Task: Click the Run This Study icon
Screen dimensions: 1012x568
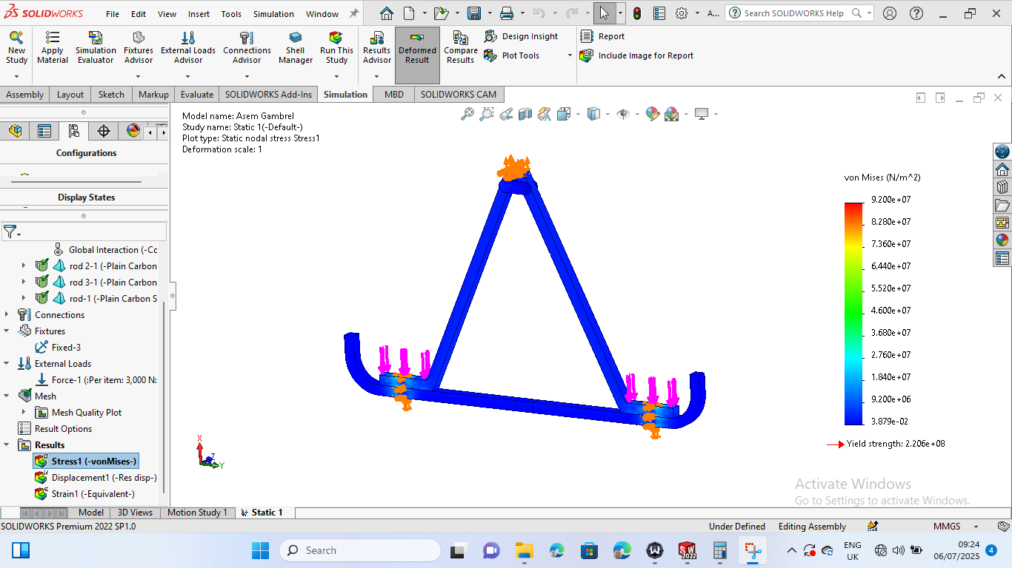Action: pos(336,38)
